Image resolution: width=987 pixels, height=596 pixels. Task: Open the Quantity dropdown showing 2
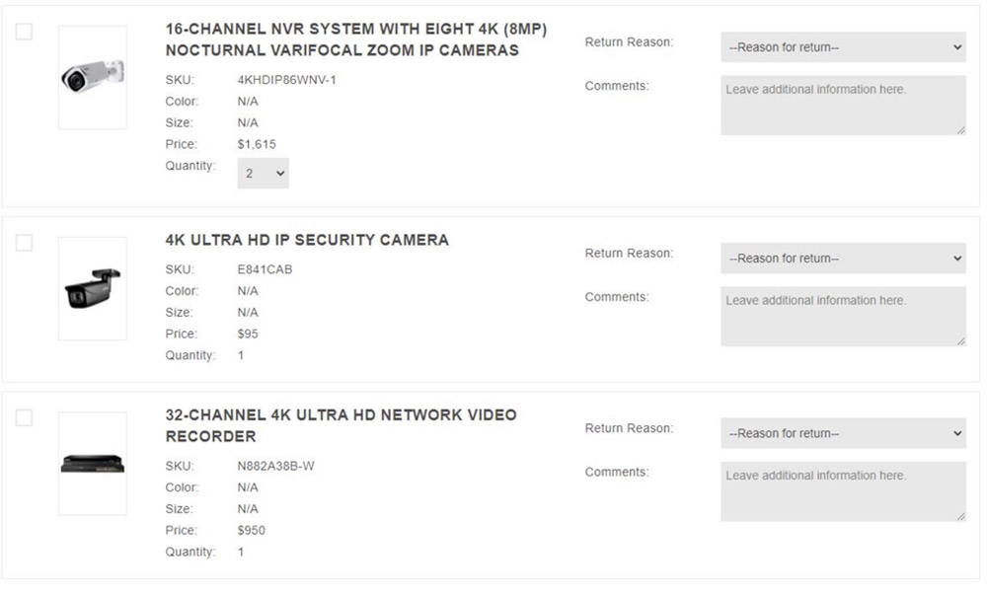[264, 173]
